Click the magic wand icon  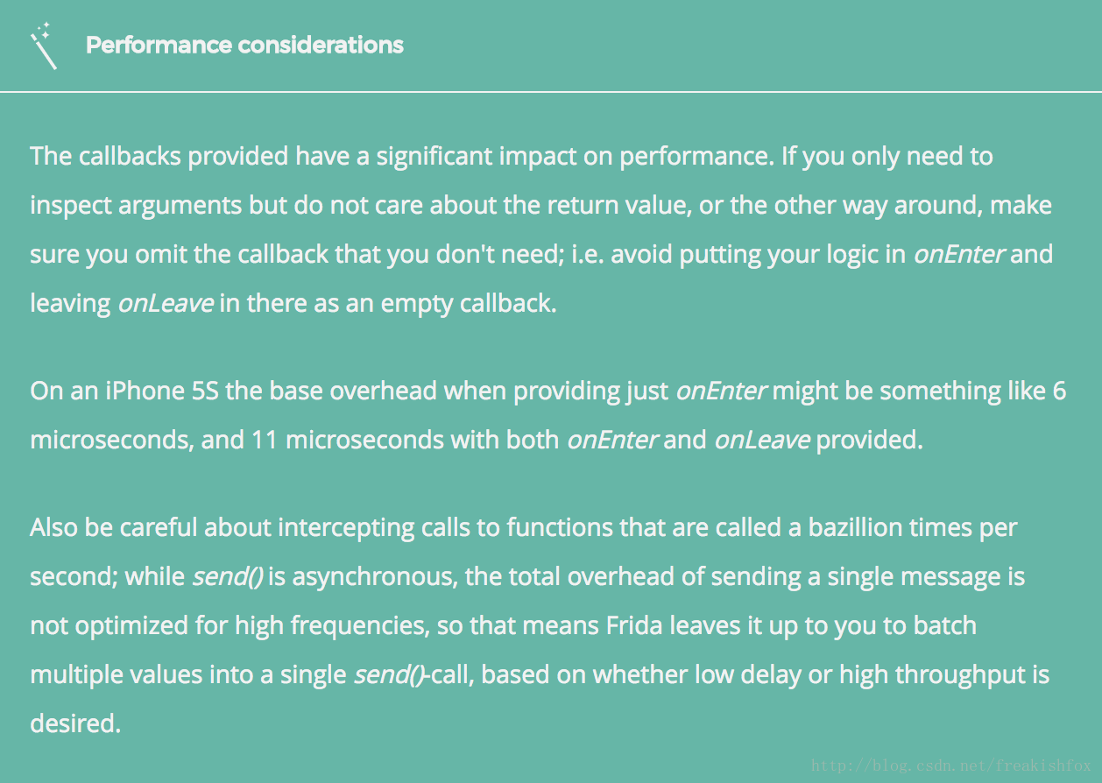click(x=44, y=46)
